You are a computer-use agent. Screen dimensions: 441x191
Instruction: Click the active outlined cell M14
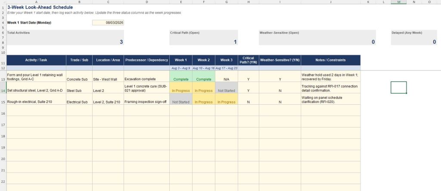pos(398,88)
